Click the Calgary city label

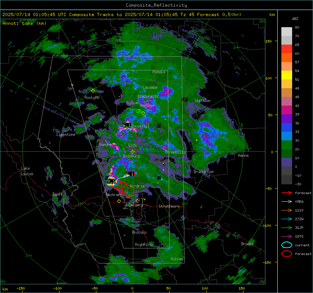tap(136, 205)
